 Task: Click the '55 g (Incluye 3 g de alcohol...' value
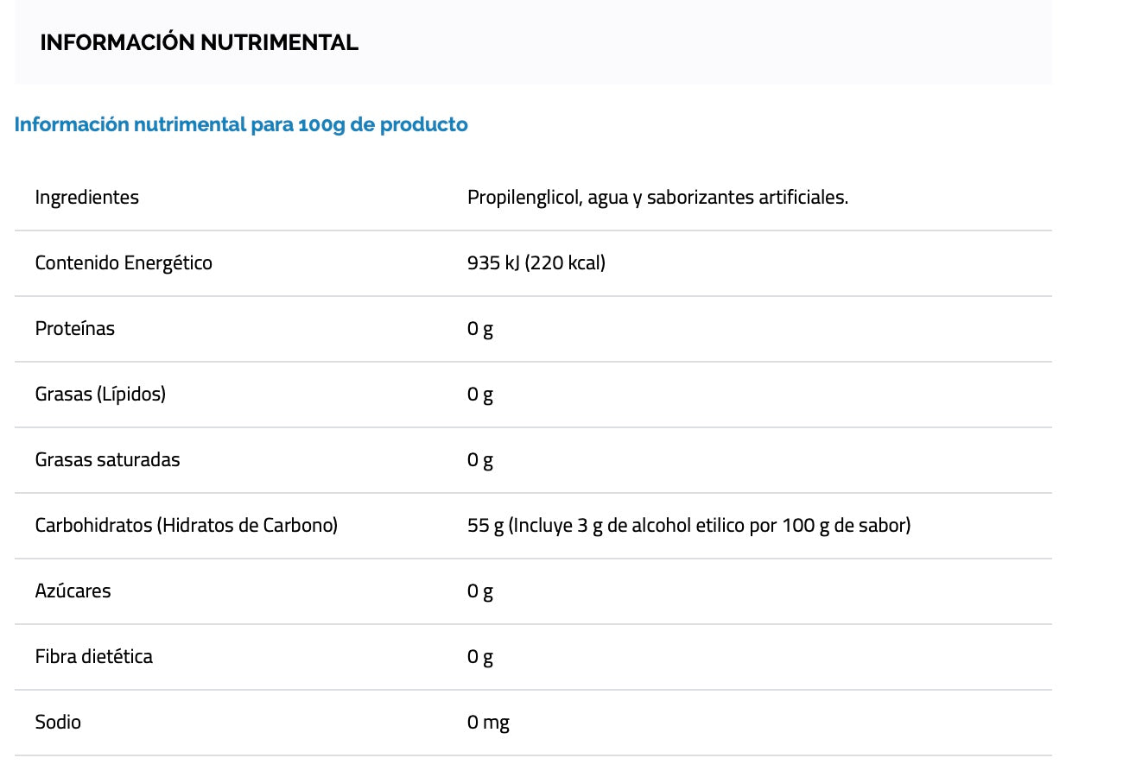point(688,525)
